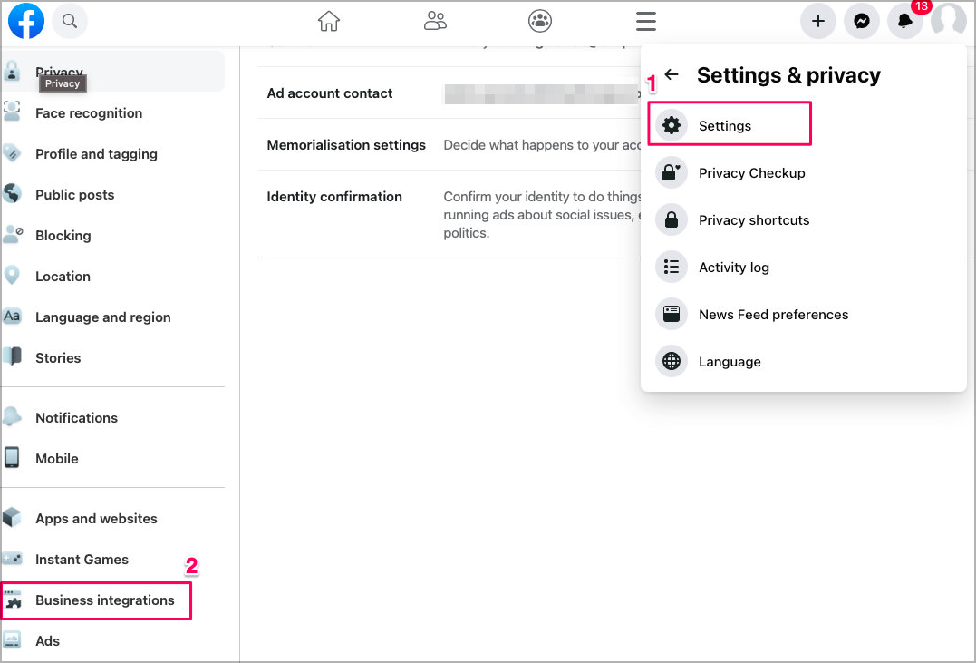Viewport: 976px width, 663px height.
Task: Click the Business integrations icon
Action: click(12, 600)
